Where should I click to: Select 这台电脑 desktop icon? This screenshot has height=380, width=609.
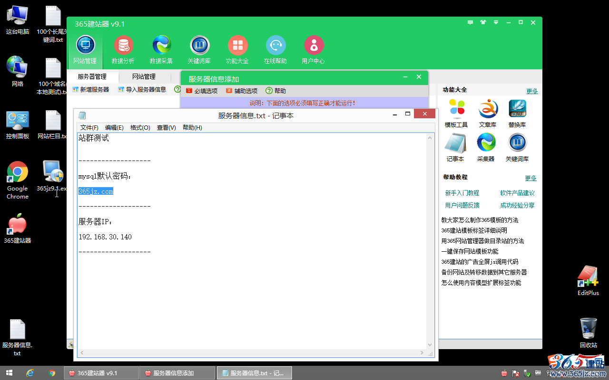18,20
